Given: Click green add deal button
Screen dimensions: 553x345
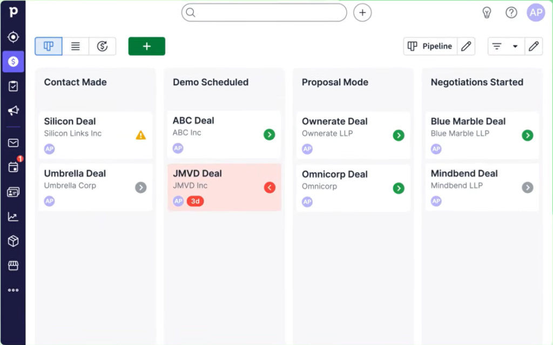Looking at the screenshot, I should click(147, 46).
